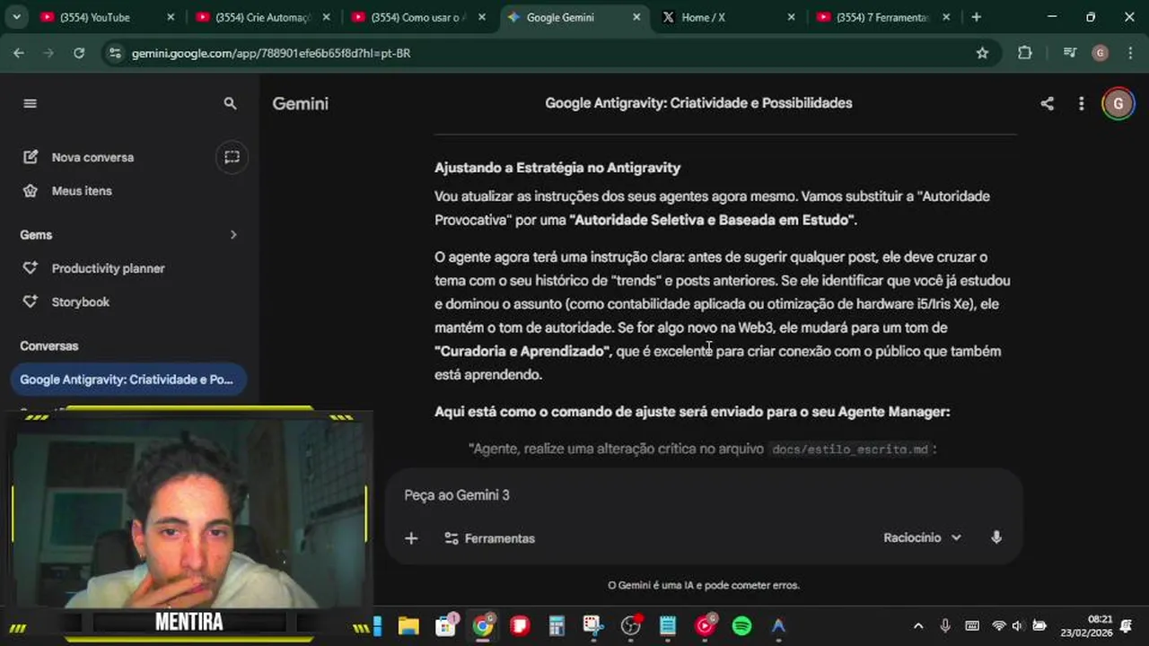
Task: Select the Google Antigravity conversation in sidebar
Action: (x=127, y=380)
